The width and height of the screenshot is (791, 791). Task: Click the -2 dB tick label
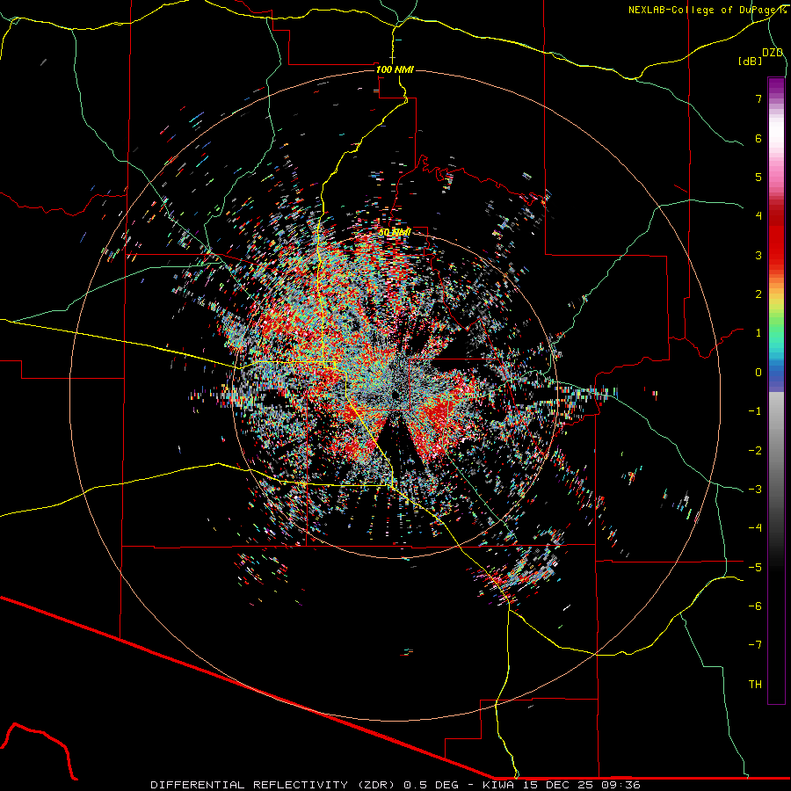(x=755, y=451)
